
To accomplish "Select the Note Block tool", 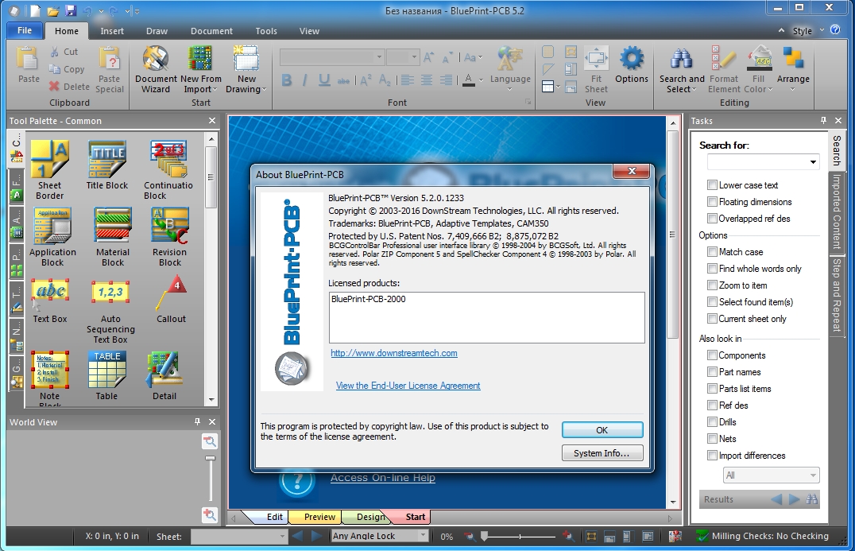I will [x=49, y=378].
